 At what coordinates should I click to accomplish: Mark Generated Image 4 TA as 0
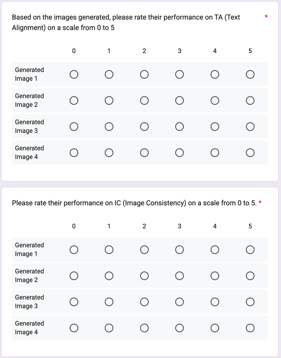click(x=74, y=153)
